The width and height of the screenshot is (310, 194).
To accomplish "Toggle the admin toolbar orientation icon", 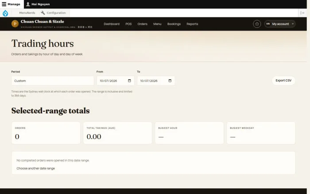I will click(x=302, y=13).
